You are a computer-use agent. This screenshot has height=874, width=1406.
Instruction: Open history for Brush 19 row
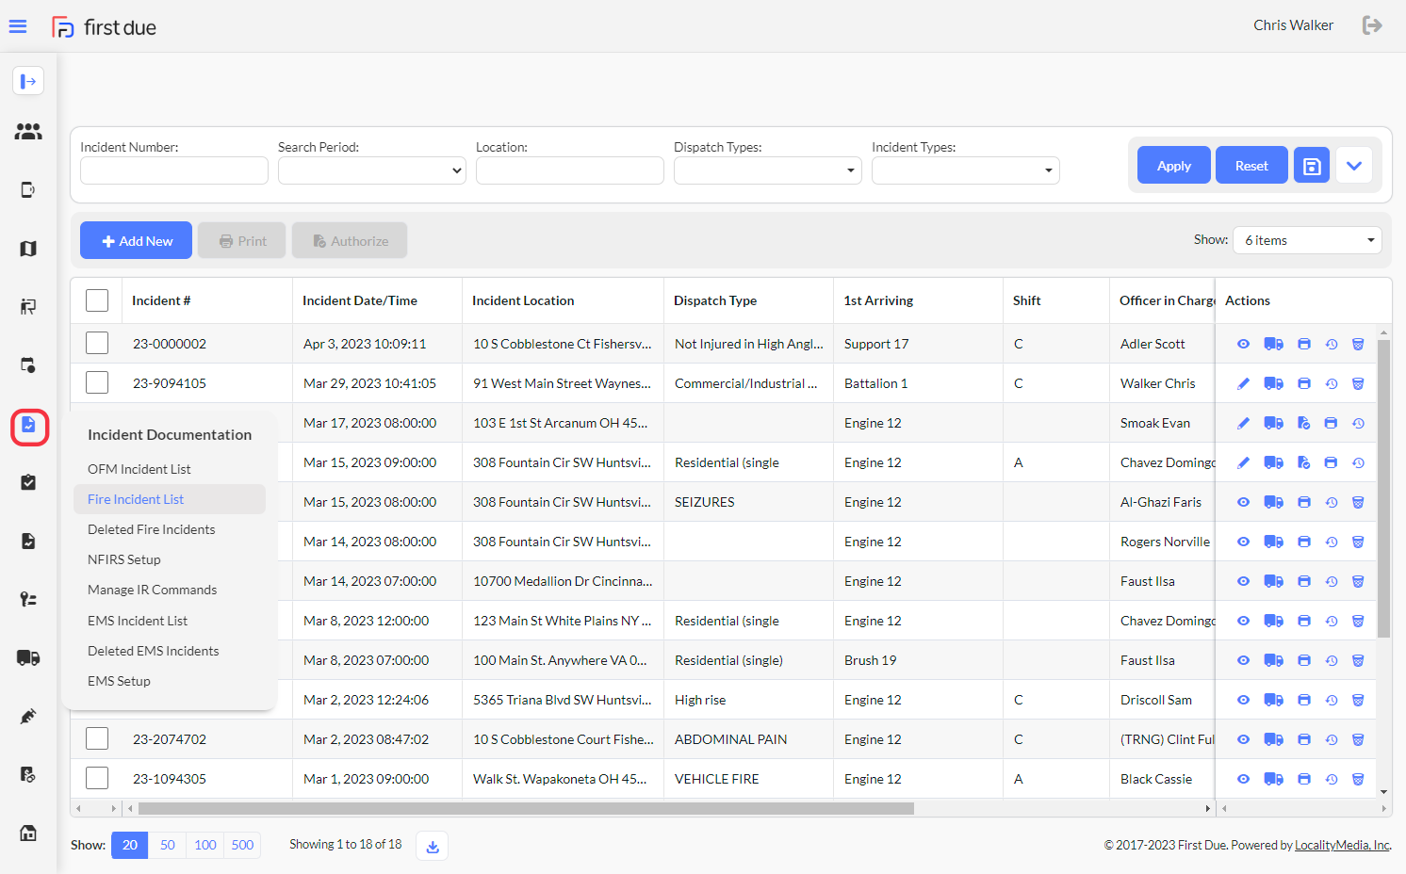coord(1332,660)
